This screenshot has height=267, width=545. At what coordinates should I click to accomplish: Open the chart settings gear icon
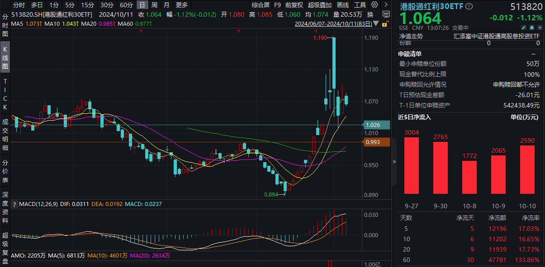374,5
